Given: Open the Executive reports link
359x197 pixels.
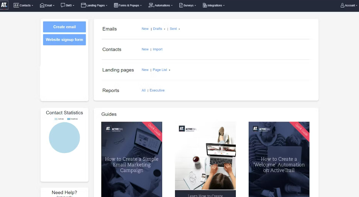Looking at the screenshot, I should coord(157,90).
